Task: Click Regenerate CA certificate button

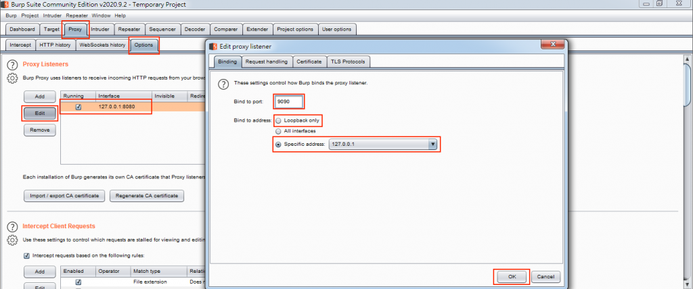Action: click(147, 196)
